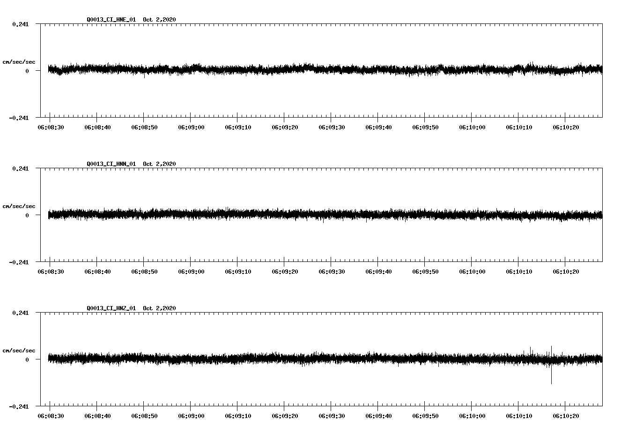The image size is (636, 433).
Task: Click the cm/sec/sec axis label on HNE plot
Action: [19, 61]
